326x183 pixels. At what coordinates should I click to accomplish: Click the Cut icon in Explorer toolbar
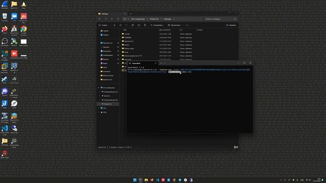[x=114, y=25]
